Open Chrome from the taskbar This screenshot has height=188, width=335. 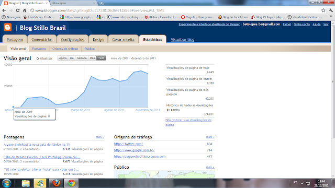(71, 183)
